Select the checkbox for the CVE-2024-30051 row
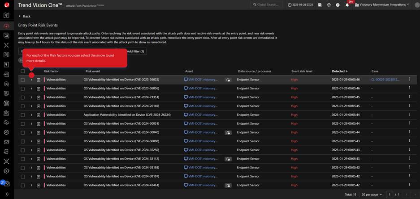 pyautogui.click(x=23, y=124)
